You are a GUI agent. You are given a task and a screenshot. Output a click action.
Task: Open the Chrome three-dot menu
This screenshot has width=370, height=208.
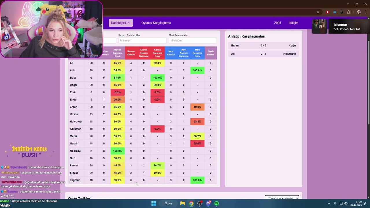366,12
